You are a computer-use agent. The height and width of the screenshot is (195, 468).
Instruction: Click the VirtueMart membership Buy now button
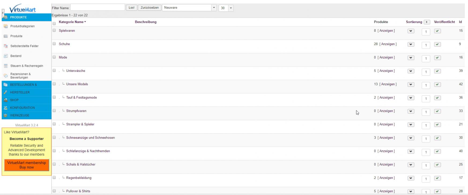point(27,165)
